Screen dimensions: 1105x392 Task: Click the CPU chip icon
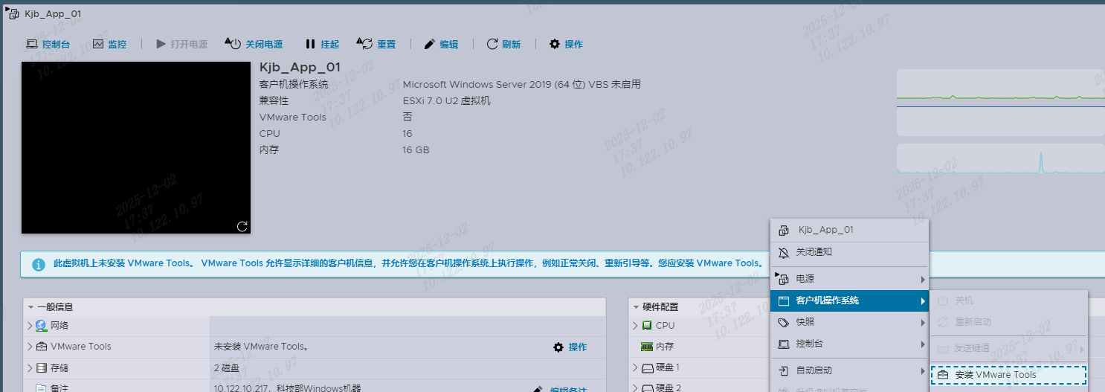647,326
